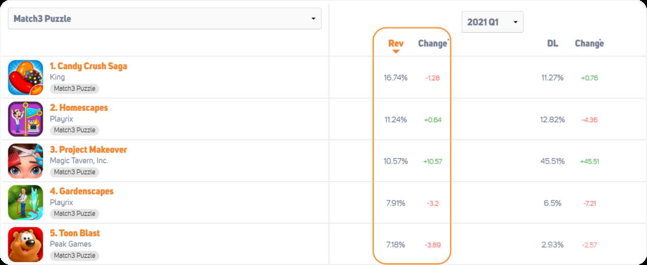The width and height of the screenshot is (647, 265).
Task: Click the Change header next to Rev
Action: pos(433,43)
